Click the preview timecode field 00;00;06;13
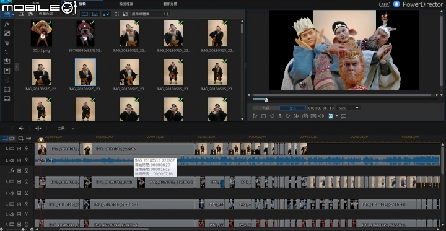 click(321, 108)
